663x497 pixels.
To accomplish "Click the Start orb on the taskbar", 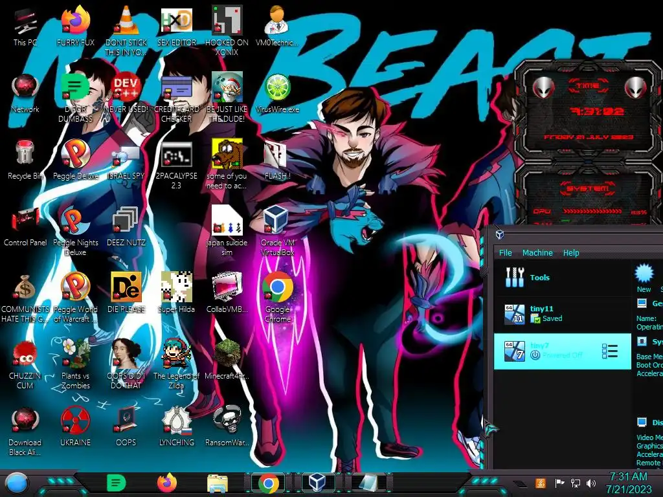I will coord(17,483).
